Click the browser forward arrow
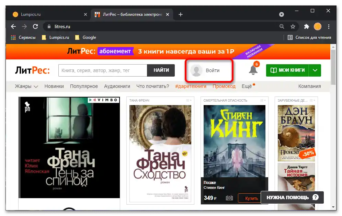This screenshot has width=342, height=216. tap(24, 27)
